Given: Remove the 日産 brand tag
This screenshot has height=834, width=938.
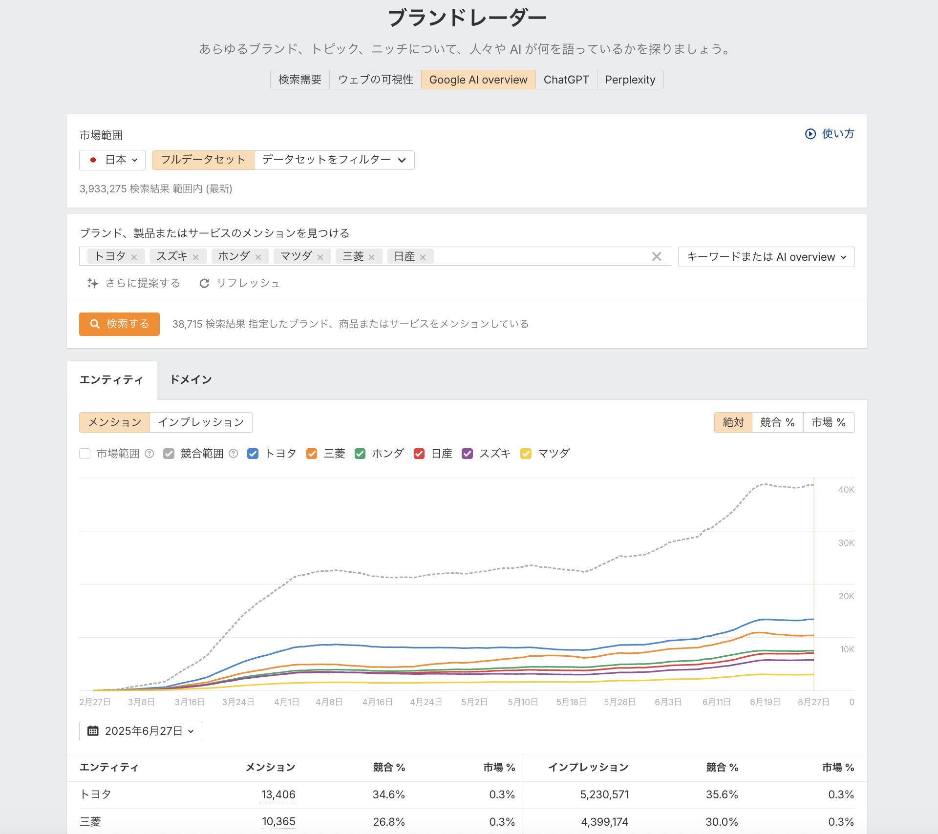Looking at the screenshot, I should pyautogui.click(x=423, y=257).
